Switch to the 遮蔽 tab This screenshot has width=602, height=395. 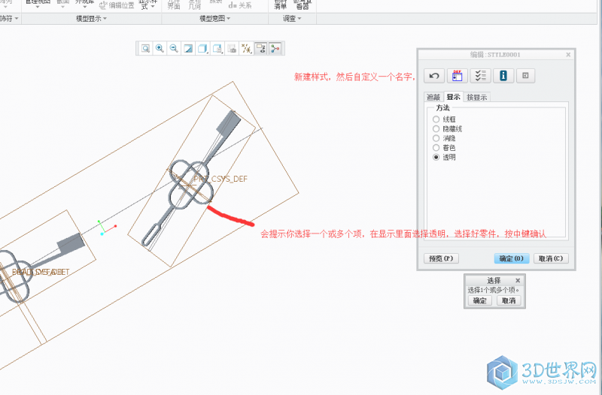click(433, 98)
